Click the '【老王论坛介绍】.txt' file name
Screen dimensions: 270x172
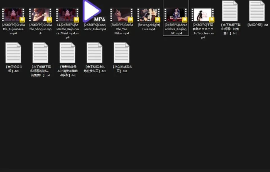click(13, 69)
